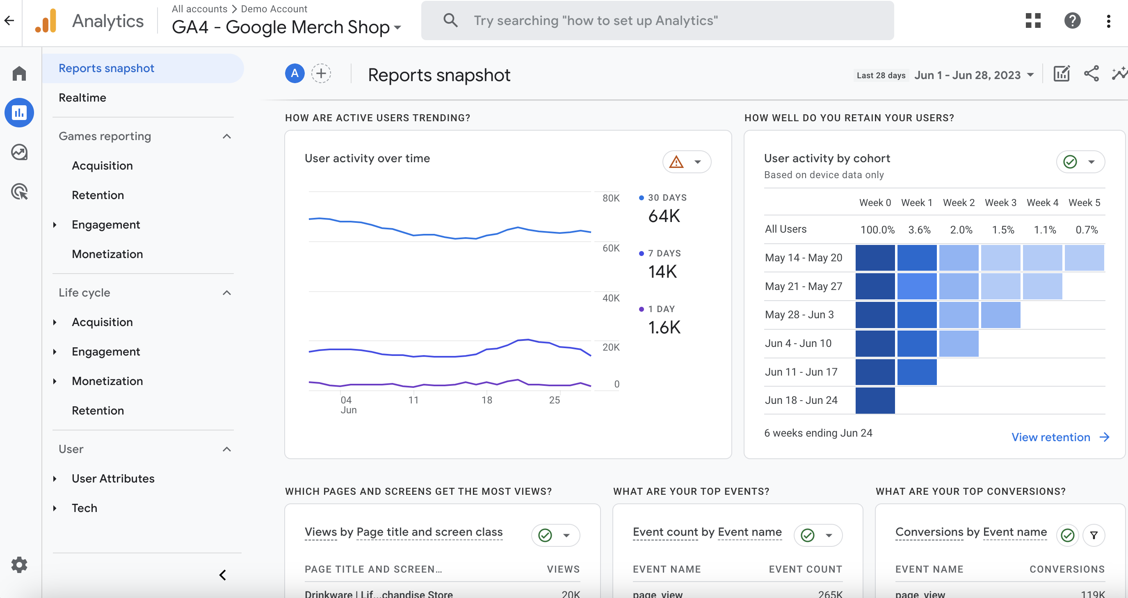
Task: Open the Insights sparkline icon
Action: [1119, 74]
